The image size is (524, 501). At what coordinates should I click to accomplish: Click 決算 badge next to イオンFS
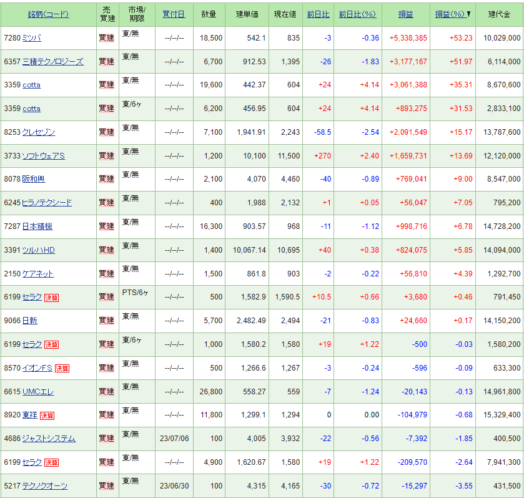(x=62, y=369)
